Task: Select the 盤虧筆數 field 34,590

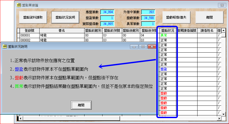Action: [x=148, y=18]
